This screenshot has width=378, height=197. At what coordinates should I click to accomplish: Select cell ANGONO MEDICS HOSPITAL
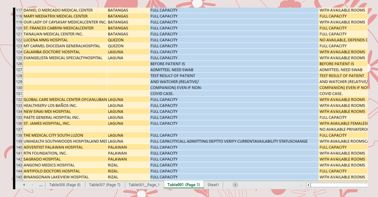click(x=65, y=165)
